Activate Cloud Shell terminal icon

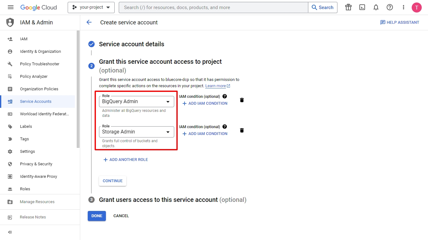(362, 7)
